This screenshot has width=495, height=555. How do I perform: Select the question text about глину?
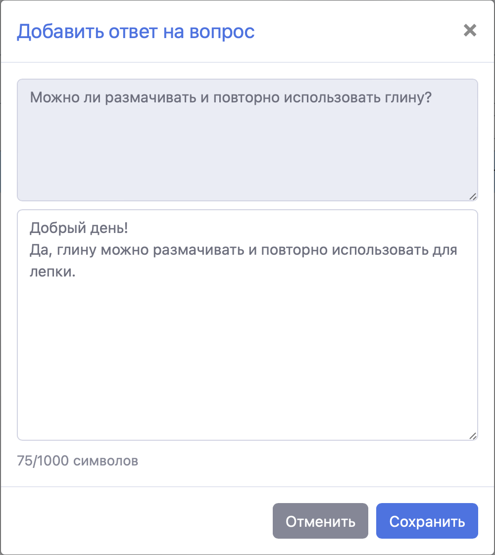click(x=231, y=97)
